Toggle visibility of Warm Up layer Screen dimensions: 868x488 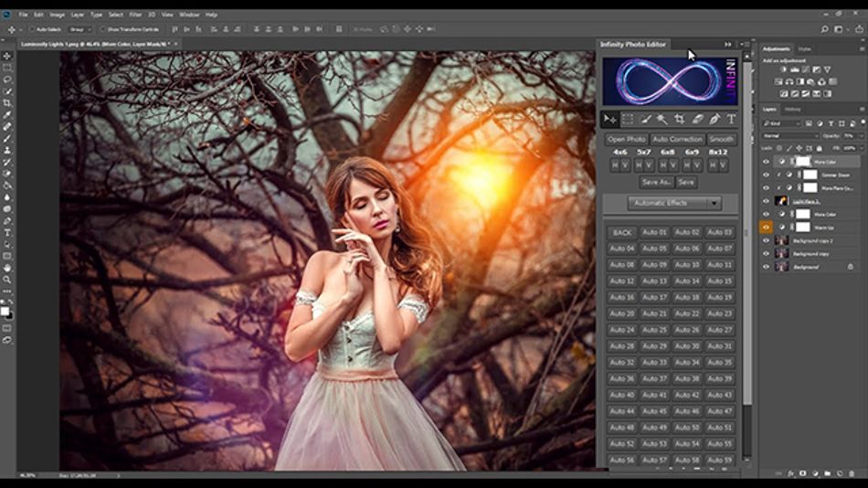[x=767, y=227]
